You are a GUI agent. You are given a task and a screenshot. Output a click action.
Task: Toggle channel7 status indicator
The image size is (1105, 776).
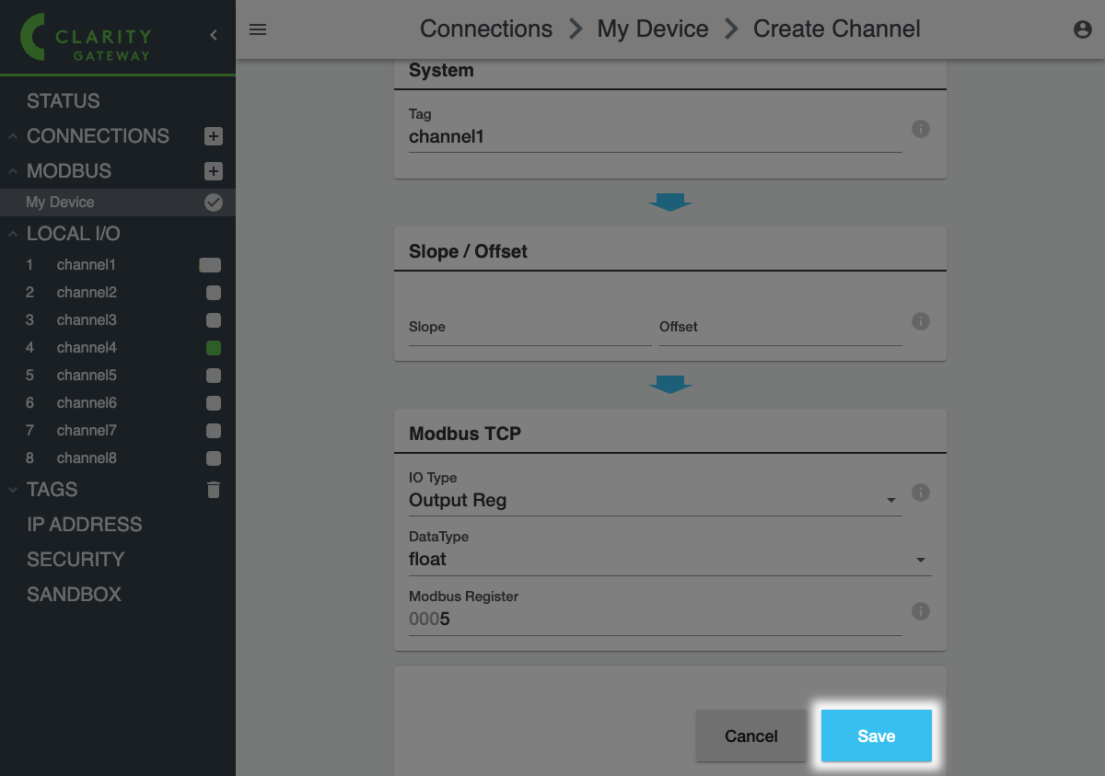pos(214,431)
